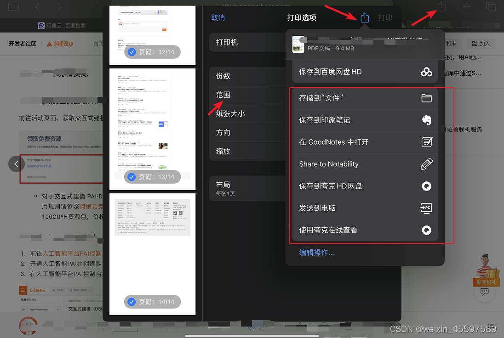Click the Evernote elephant icon for 保存到印象笔记
504x338 pixels.
pos(427,120)
